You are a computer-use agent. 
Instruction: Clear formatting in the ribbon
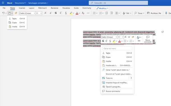(83, 13)
